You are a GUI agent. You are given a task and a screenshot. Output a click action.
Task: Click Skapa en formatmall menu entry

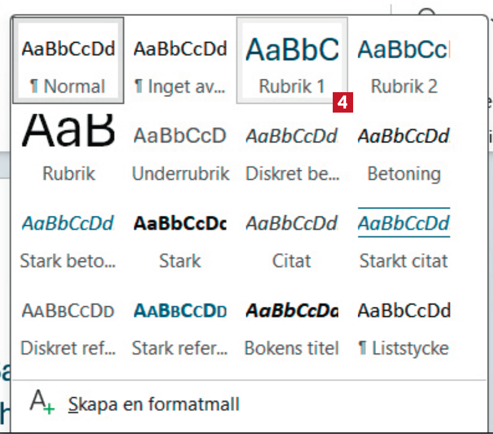154,404
